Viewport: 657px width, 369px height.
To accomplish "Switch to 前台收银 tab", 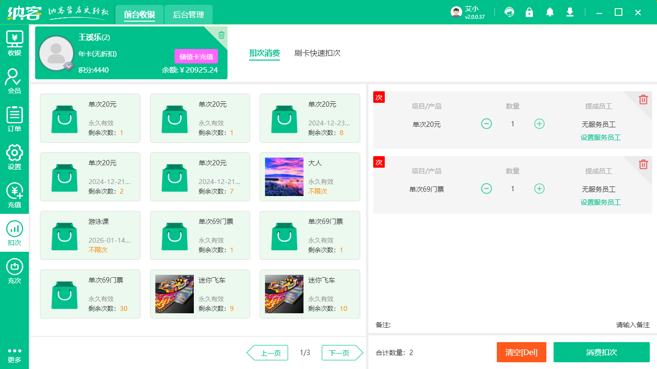I will [x=139, y=14].
